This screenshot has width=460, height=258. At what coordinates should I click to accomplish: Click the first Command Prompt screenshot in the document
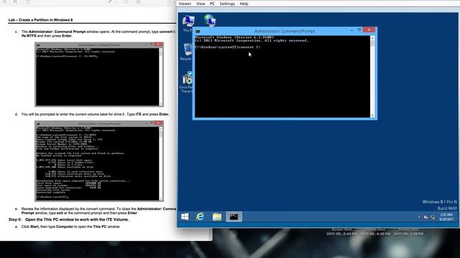click(x=99, y=75)
